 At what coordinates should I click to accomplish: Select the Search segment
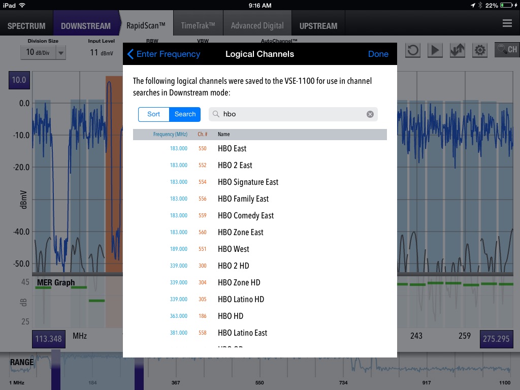(x=185, y=114)
